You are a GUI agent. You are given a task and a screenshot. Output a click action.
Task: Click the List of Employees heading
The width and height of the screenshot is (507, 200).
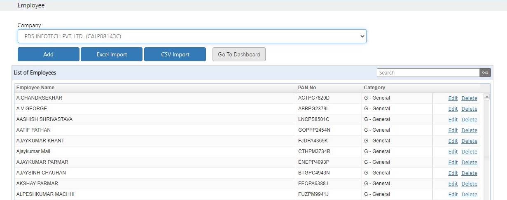(35, 72)
